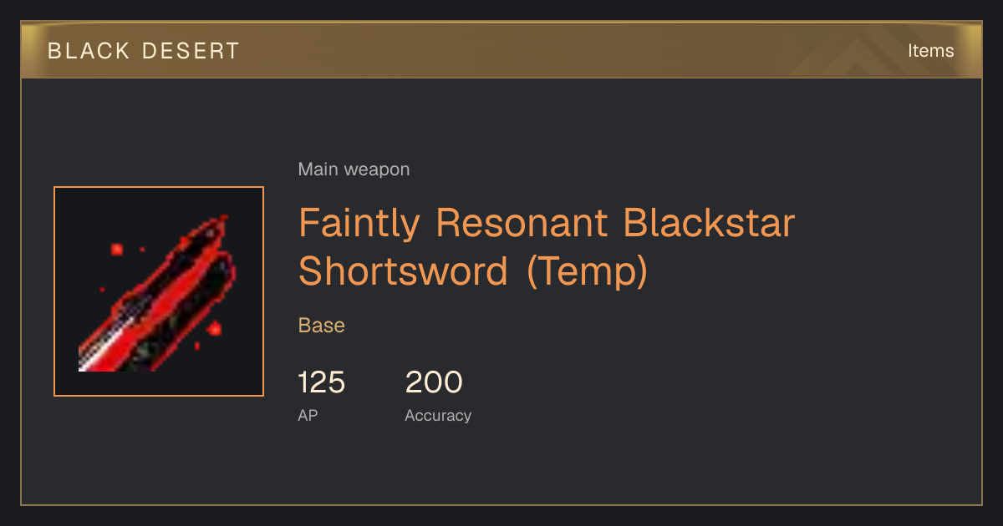Click the BLACK DESERT title text
Screen dimensions: 1003x526
144,51
